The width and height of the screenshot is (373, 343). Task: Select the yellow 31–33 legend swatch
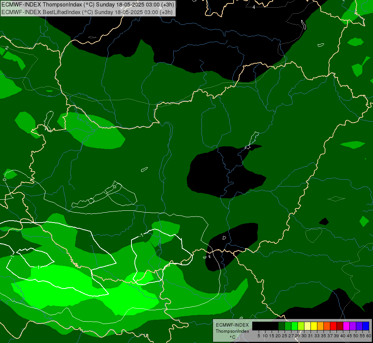point(314,326)
